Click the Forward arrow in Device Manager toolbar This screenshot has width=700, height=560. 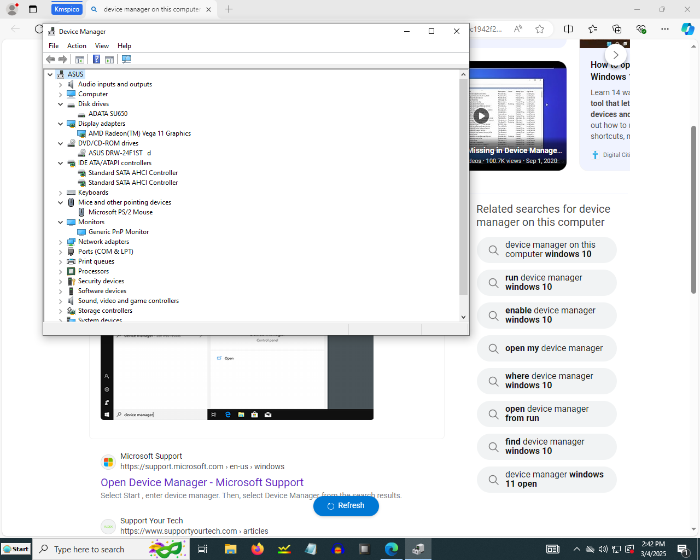[63, 59]
